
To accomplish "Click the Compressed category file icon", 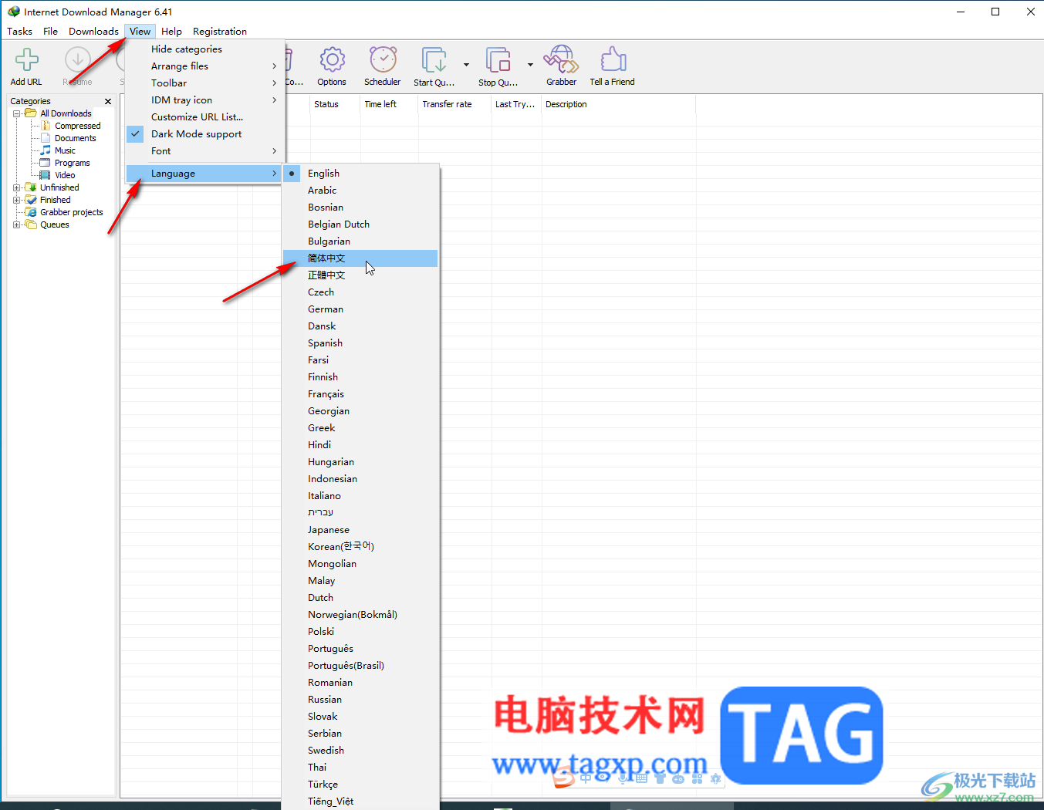I will [x=46, y=126].
